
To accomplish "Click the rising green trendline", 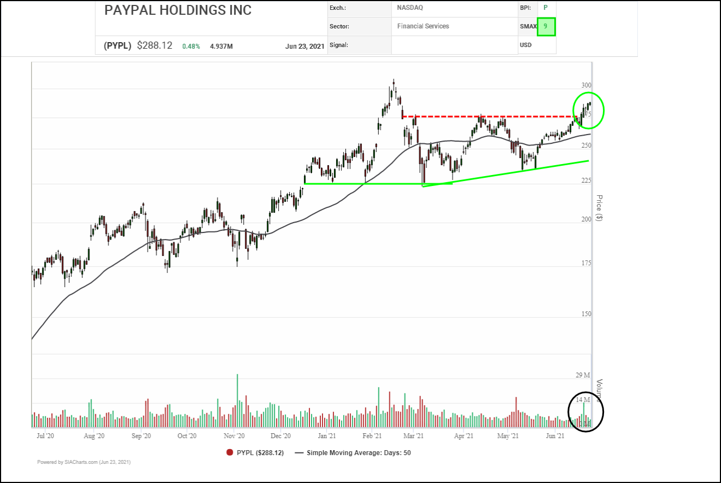I will (508, 172).
